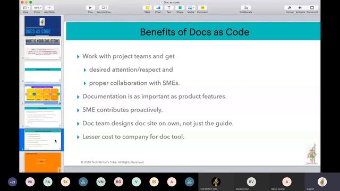Click the warrior logo image on slide
340x191 pixels.
[312, 154]
